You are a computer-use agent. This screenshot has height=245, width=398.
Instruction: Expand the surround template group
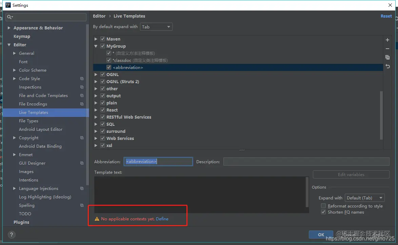(x=96, y=131)
